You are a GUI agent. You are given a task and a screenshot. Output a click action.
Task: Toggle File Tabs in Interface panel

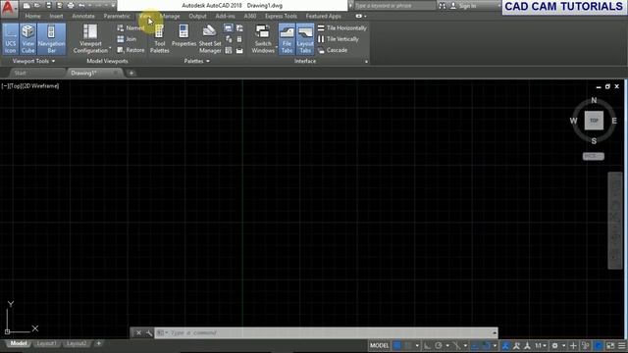(287, 39)
